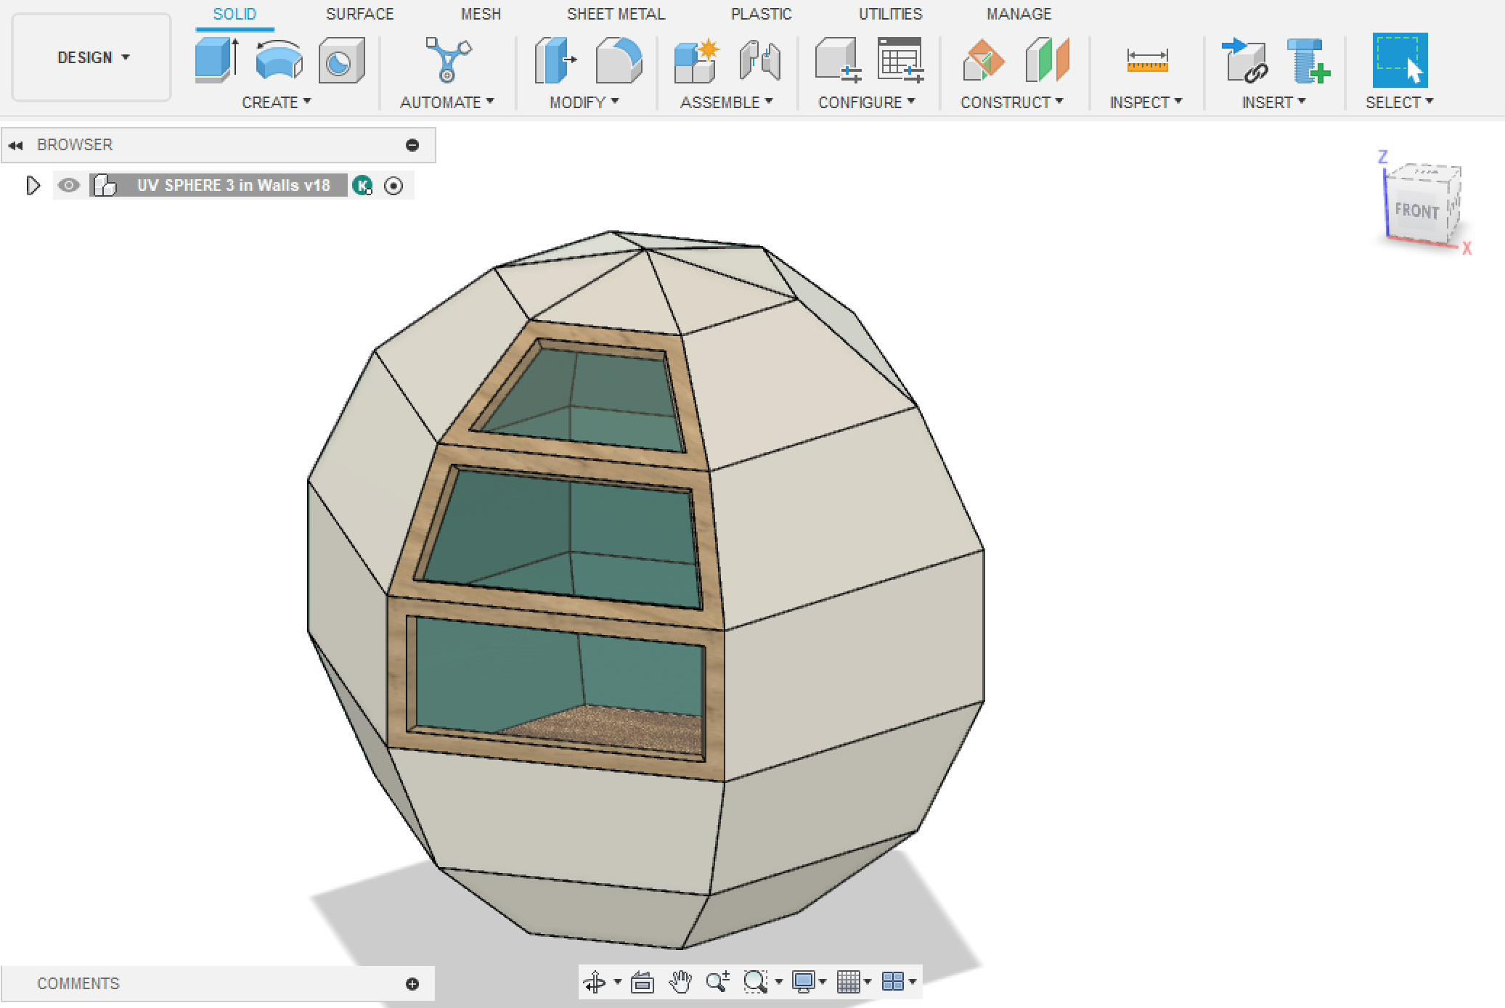Click the Configure Model icon
Viewport: 1505px width, 1008px height.
[838, 60]
